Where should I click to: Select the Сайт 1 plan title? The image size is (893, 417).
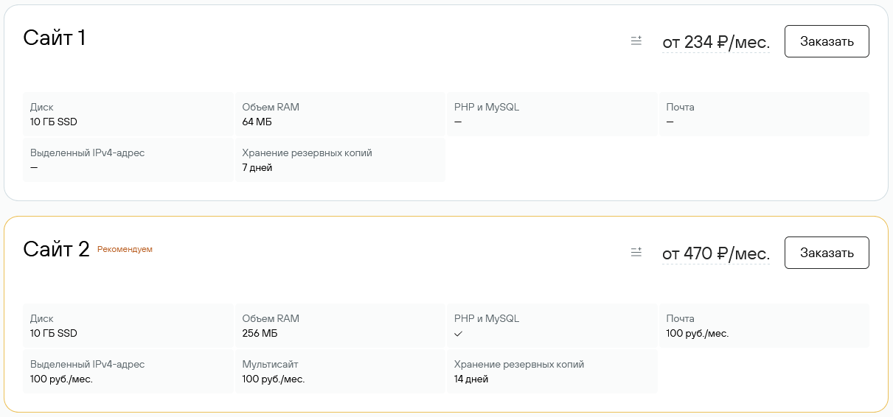[55, 38]
